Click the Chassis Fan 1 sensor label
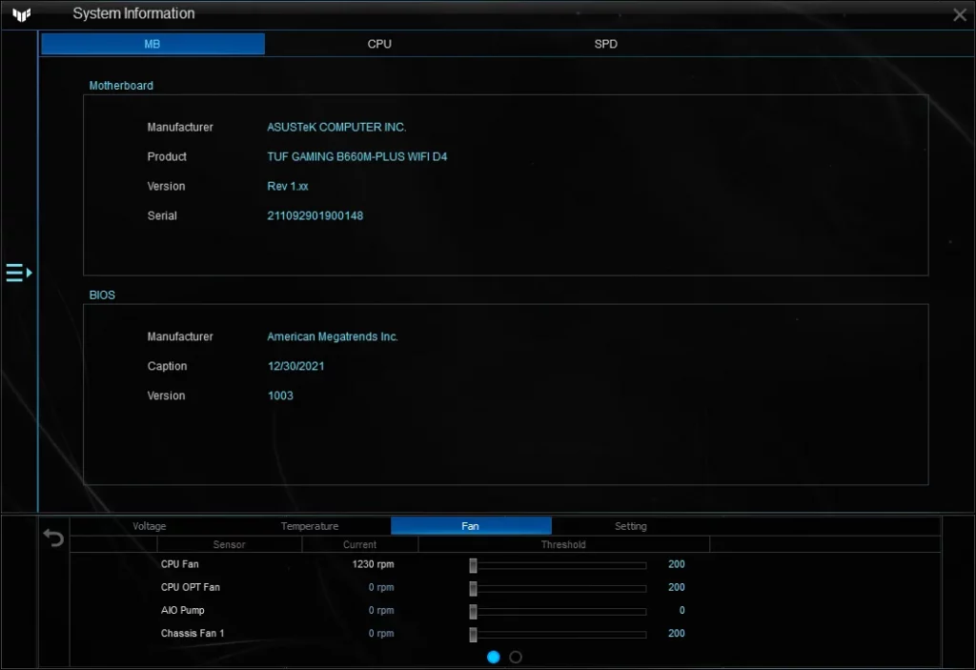The image size is (976, 670). click(193, 633)
